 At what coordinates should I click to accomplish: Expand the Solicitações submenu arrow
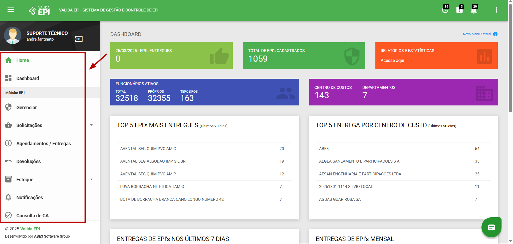tap(91, 125)
